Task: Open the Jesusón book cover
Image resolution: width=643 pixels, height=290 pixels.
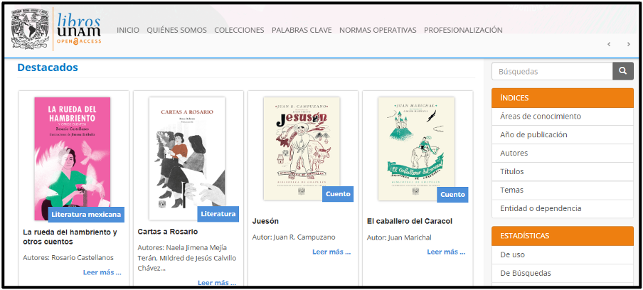Action: tap(302, 149)
